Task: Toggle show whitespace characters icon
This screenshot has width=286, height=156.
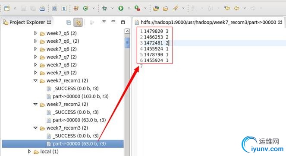Action: pos(64,8)
